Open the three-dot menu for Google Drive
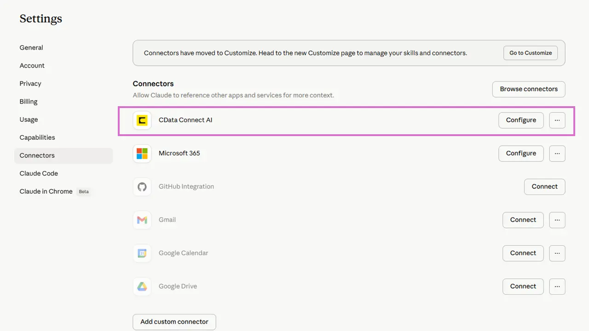This screenshot has height=331, width=589. [557, 286]
